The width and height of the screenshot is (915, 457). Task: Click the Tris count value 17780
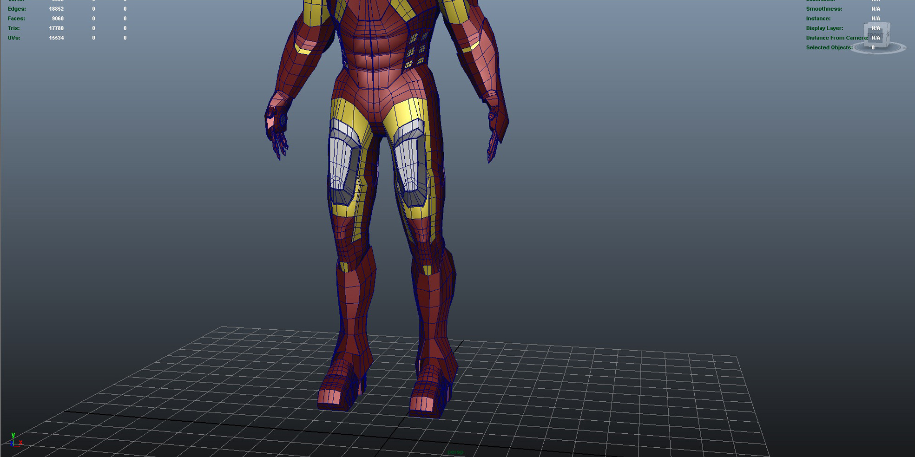tap(56, 28)
